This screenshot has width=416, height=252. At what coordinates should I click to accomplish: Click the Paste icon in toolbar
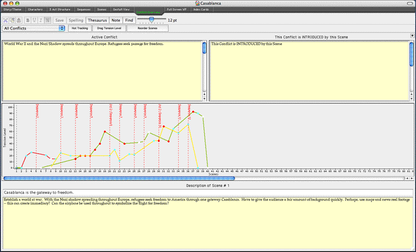[x=18, y=20]
